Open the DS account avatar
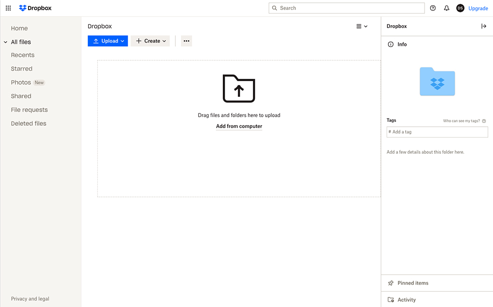Screen dimensions: 493x307 pyautogui.click(x=460, y=8)
